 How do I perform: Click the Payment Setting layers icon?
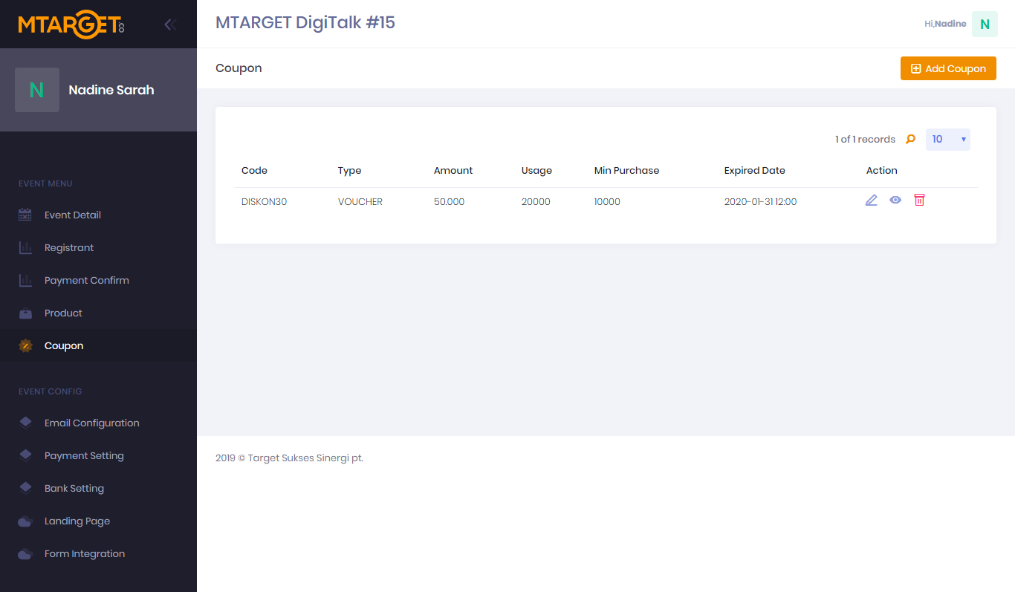pyautogui.click(x=25, y=455)
